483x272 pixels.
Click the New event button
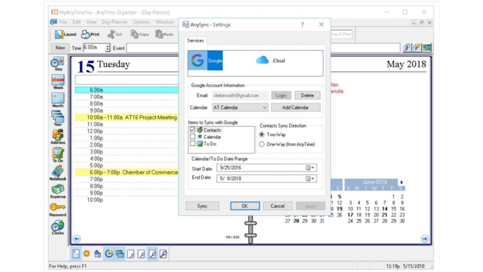coord(60,48)
